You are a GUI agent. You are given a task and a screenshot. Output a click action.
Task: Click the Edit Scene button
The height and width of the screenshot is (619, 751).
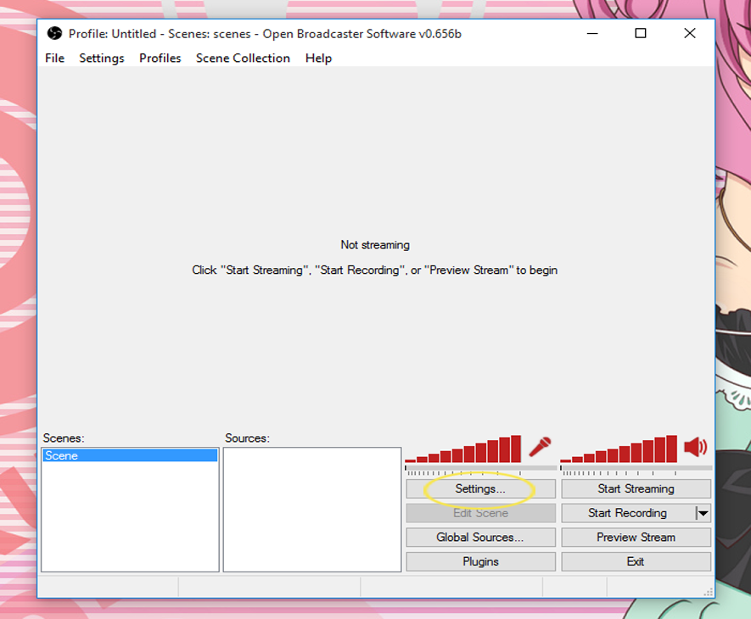pos(480,513)
